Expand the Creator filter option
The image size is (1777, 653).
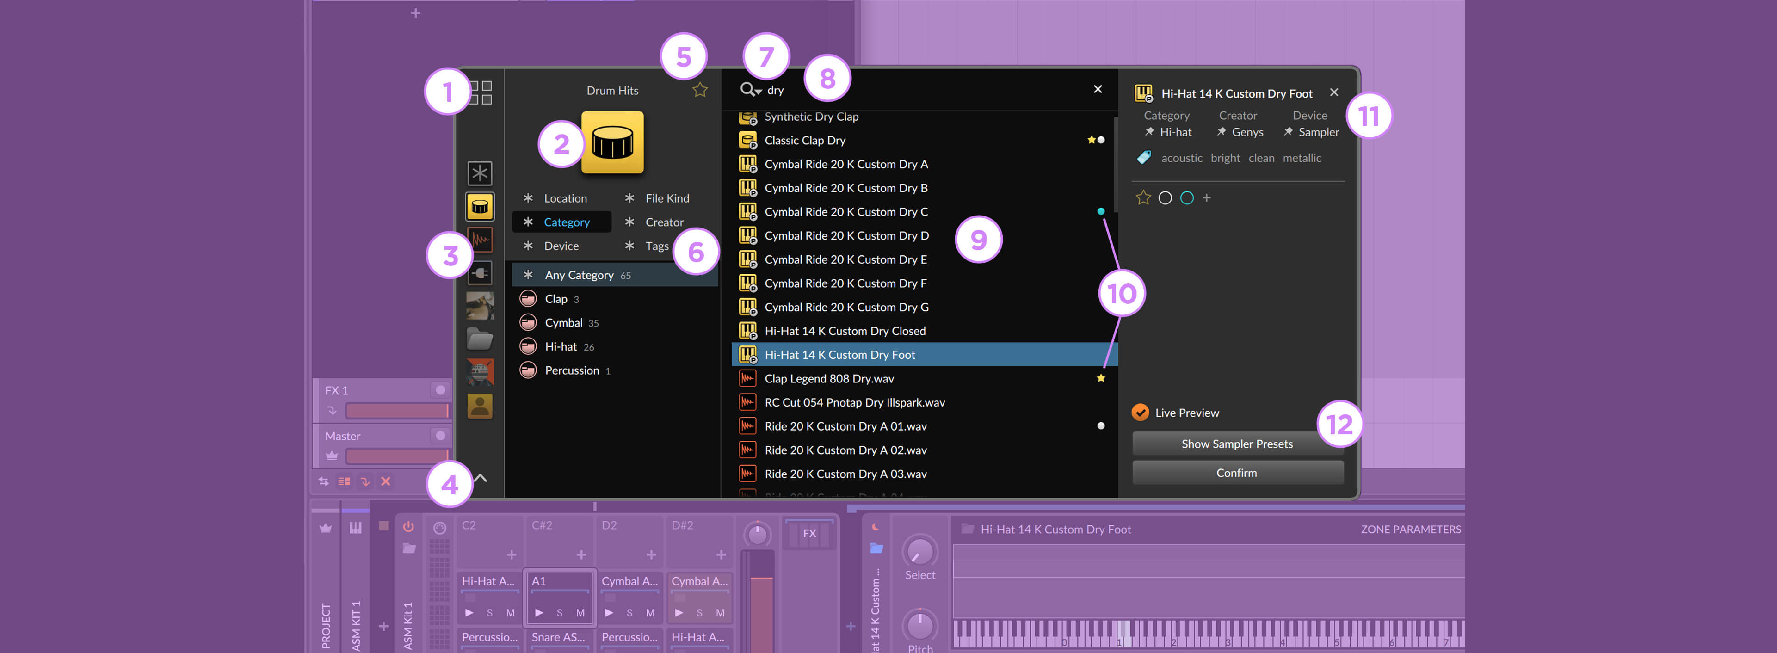[x=662, y=221]
